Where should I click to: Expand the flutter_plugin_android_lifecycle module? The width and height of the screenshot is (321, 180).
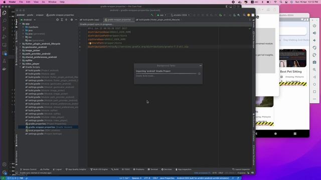[x=21, y=44]
